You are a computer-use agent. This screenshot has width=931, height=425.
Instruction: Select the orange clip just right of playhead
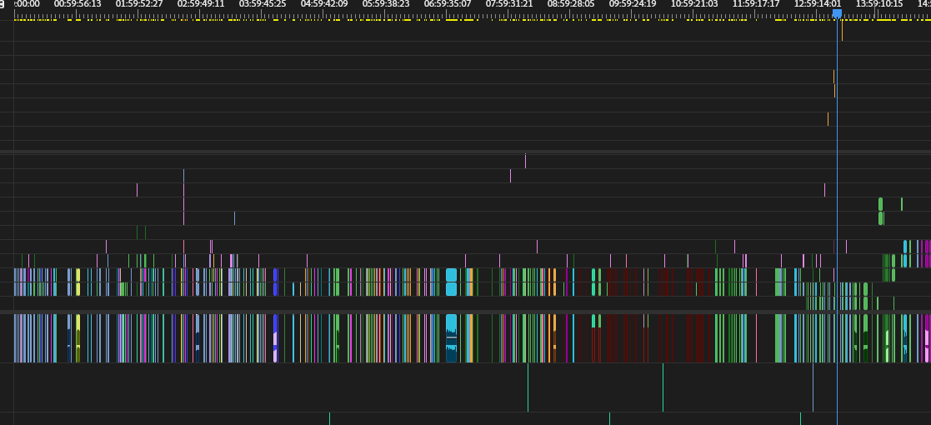[x=842, y=31]
